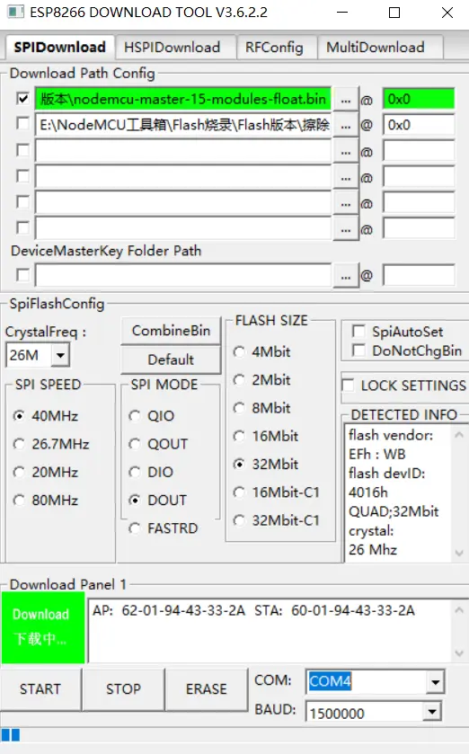This screenshot has height=754, width=469.
Task: Click the ESP8266 app icon in title bar
Action: click(x=15, y=12)
